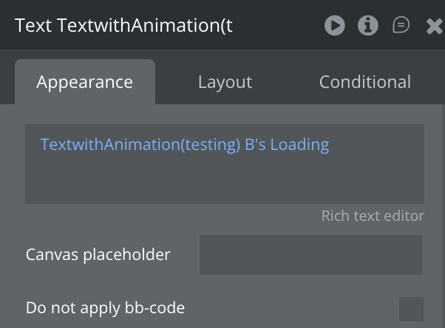
Task: Enable the Do not apply bb-code checkbox
Action: pyautogui.click(x=411, y=309)
